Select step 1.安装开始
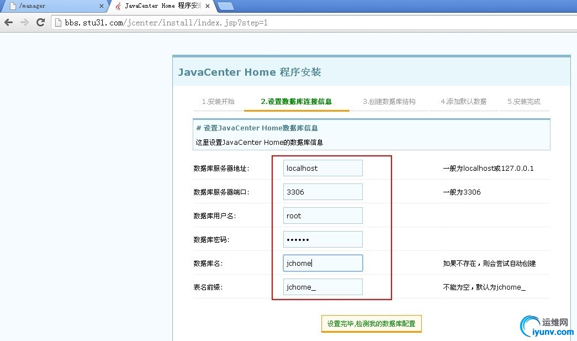Screen dimensions: 577x341 [x=218, y=102]
